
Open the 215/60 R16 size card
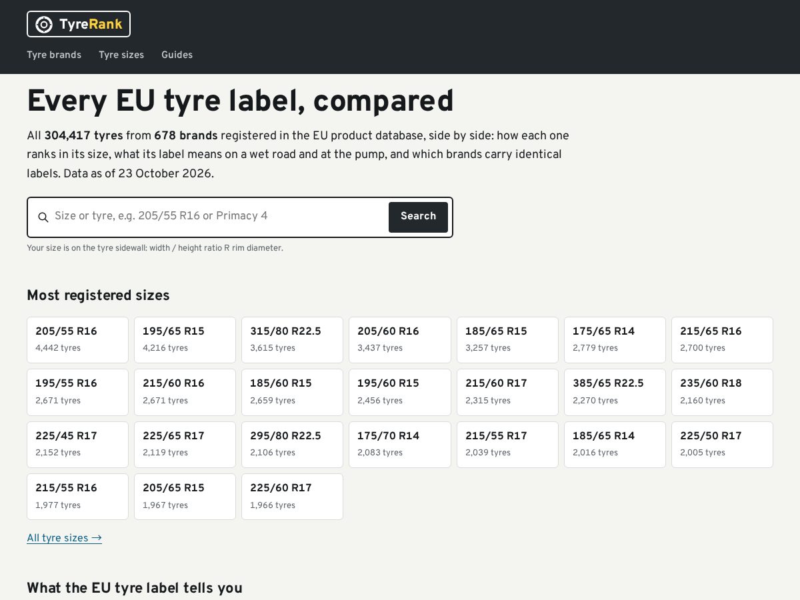[x=185, y=392]
